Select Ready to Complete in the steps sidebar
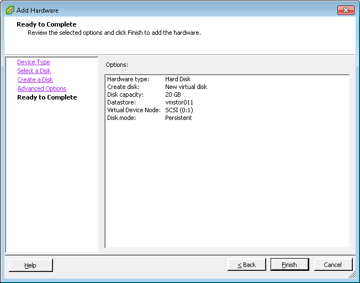 pos(47,97)
